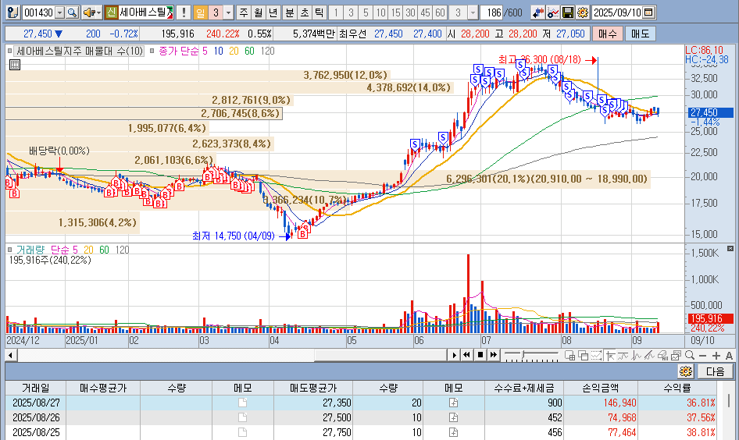Click the A text tool icon
This screenshot has height=440, width=739.
[x=729, y=356]
